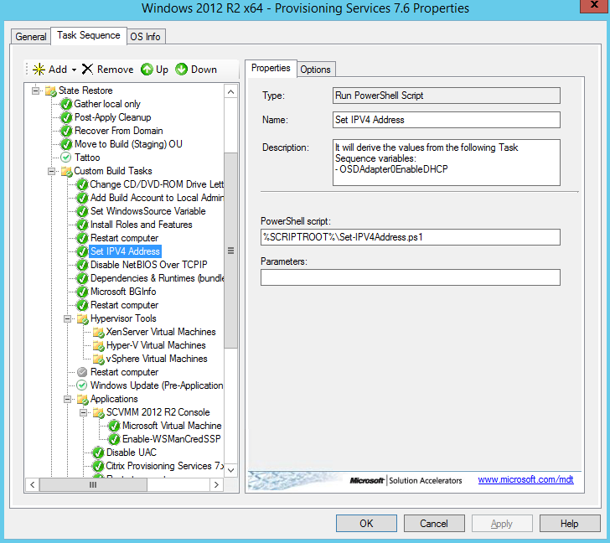Viewport: 610px width, 543px height.
Task: Click the green Up arrow icon
Action: [x=147, y=70]
